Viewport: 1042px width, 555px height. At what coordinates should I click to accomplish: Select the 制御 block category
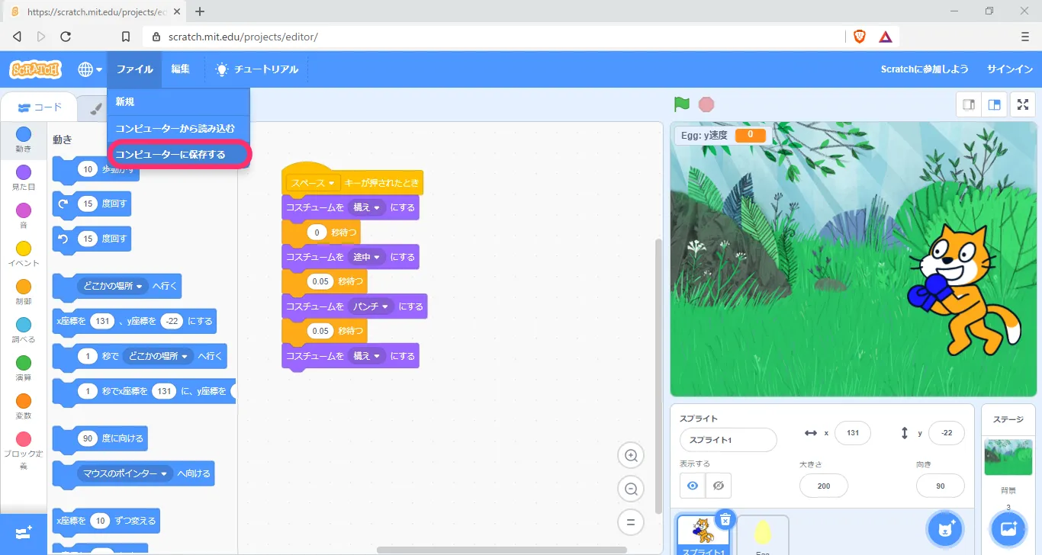[x=24, y=293]
